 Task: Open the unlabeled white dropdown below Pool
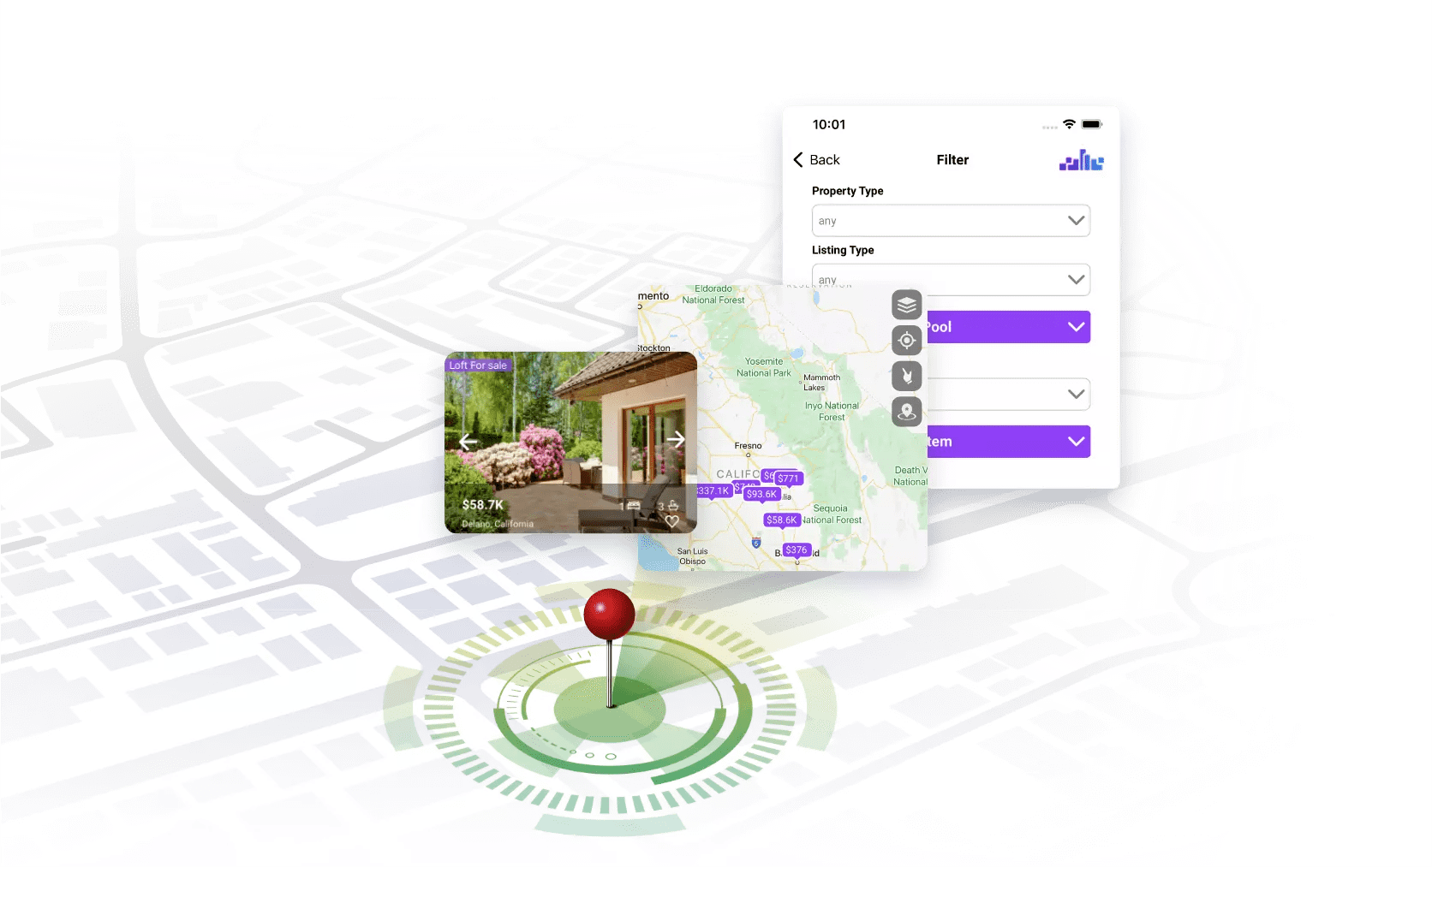pos(1008,395)
